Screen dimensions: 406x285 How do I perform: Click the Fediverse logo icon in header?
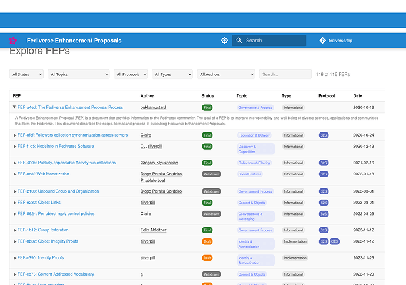pos(14,41)
